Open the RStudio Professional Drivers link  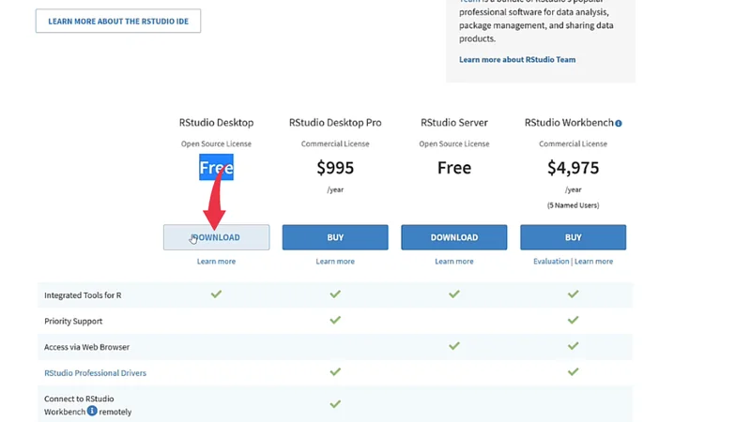click(x=95, y=373)
